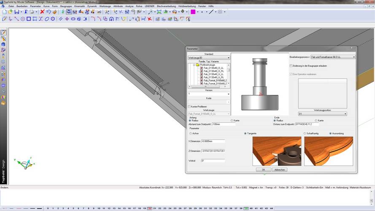The width and height of the screenshot is (375, 211).
Task: Select Falz_D130x40_U_RL tree item
Action: [214, 77]
